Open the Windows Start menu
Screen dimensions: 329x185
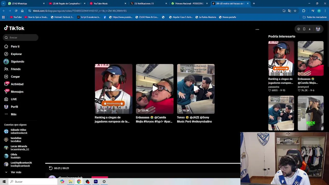pos(4,182)
